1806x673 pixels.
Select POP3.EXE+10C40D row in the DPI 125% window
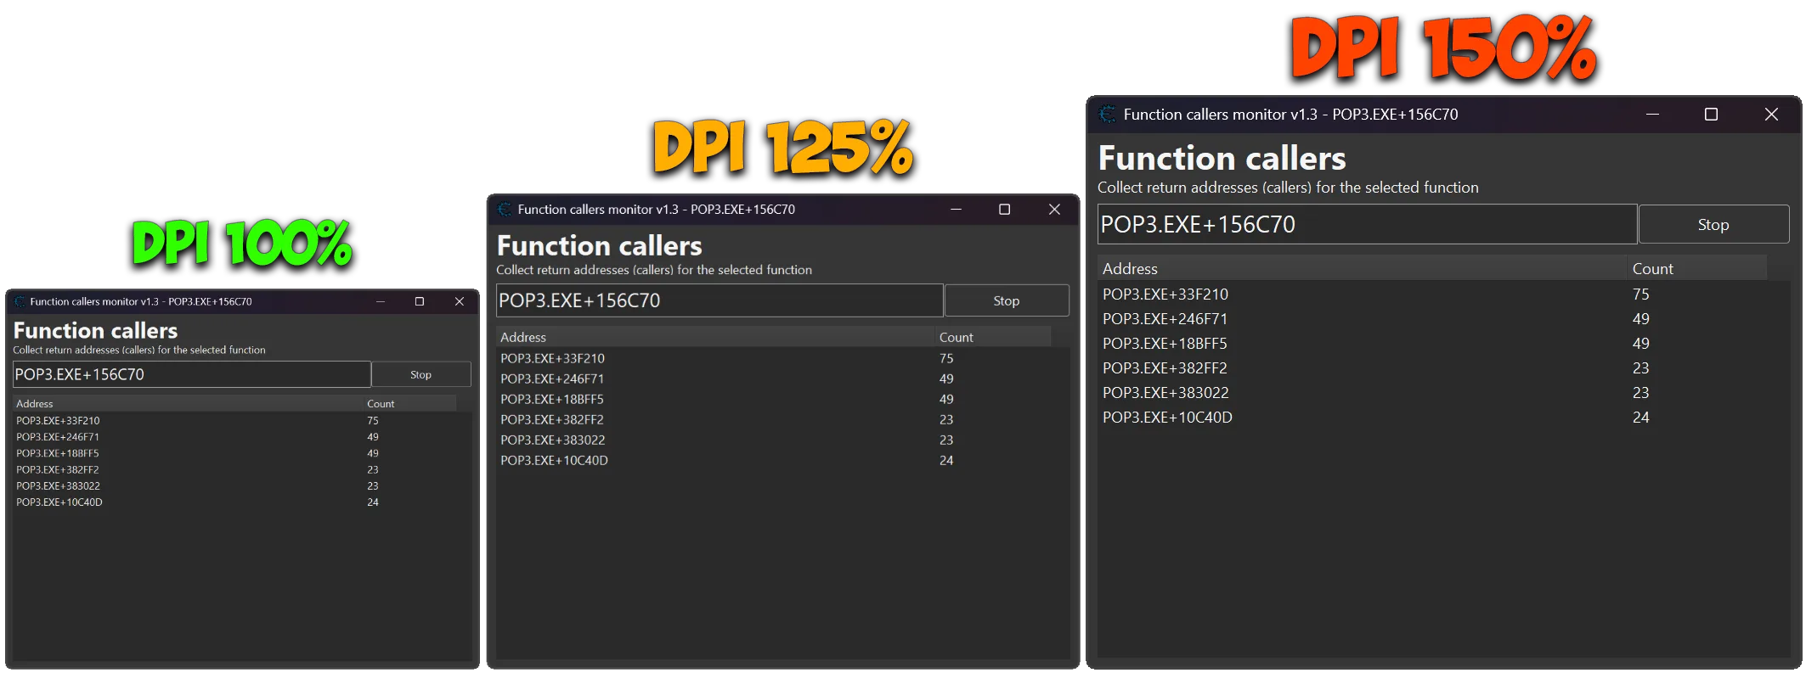point(782,460)
